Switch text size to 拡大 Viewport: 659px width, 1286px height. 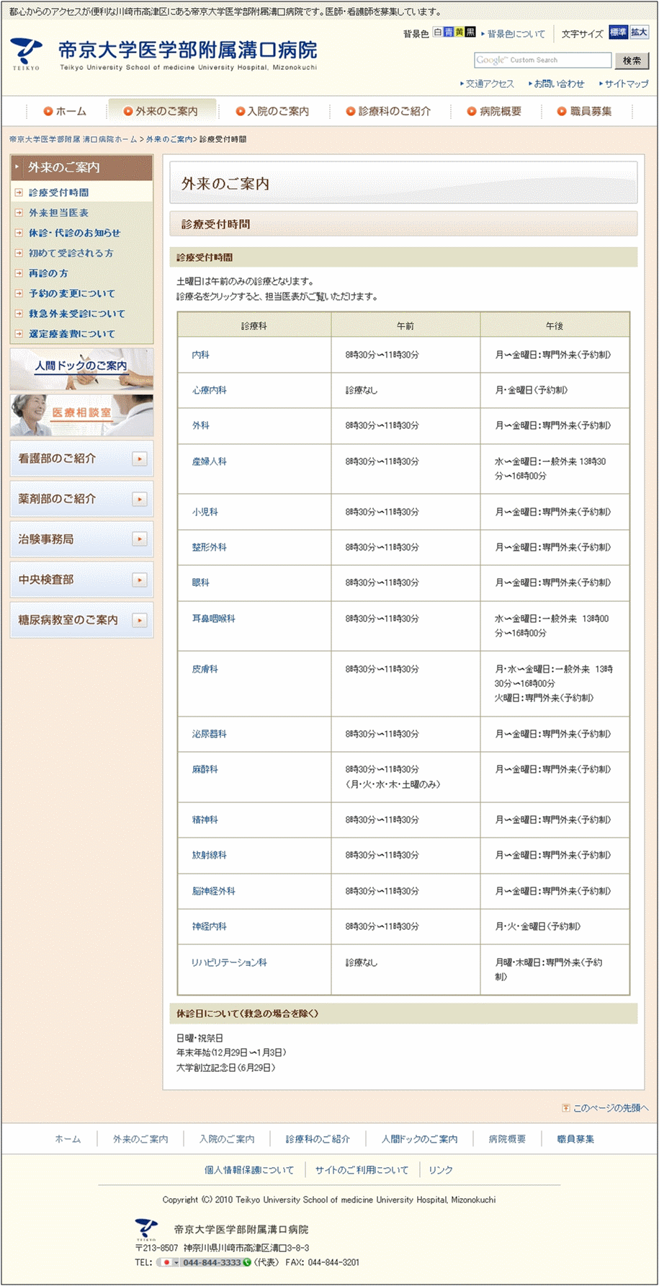[639, 32]
